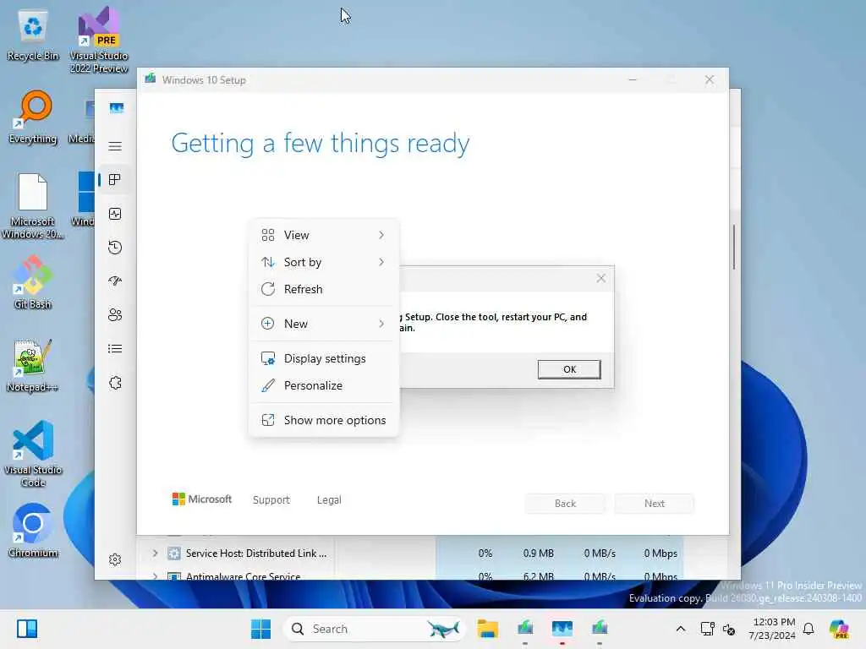Open Task Manager Processes page icon
866x649 pixels.
point(115,179)
